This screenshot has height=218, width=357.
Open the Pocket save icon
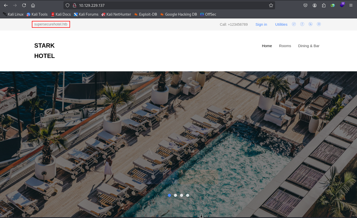(x=305, y=5)
